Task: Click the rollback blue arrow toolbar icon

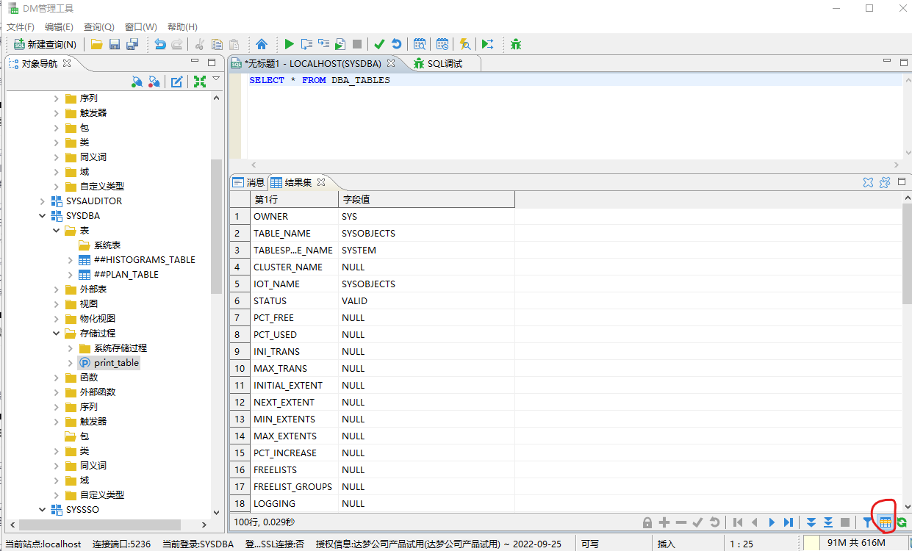Action: (x=397, y=44)
